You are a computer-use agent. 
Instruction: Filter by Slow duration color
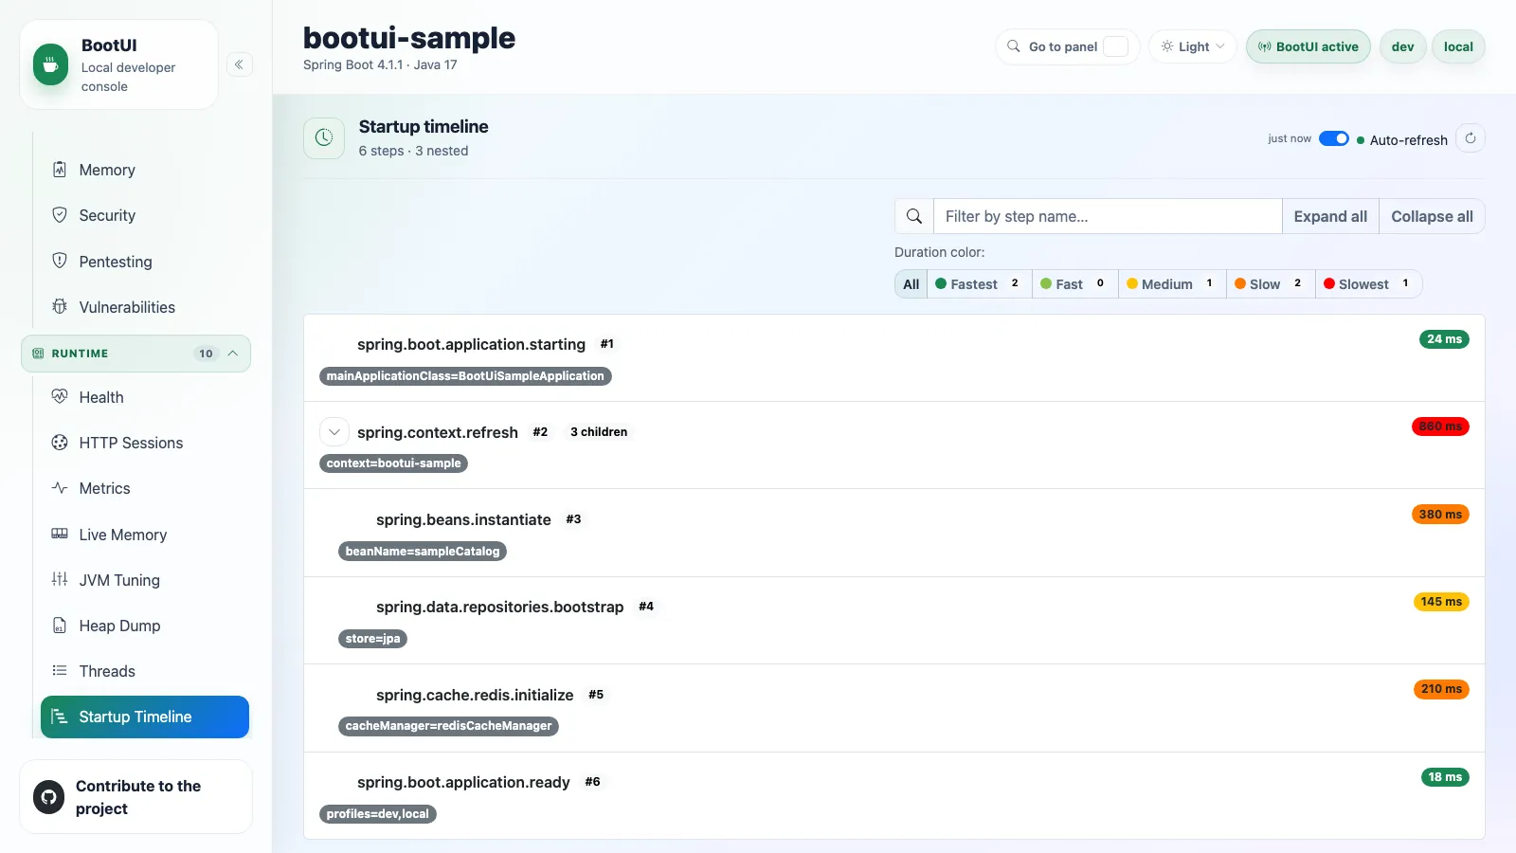(x=1271, y=284)
